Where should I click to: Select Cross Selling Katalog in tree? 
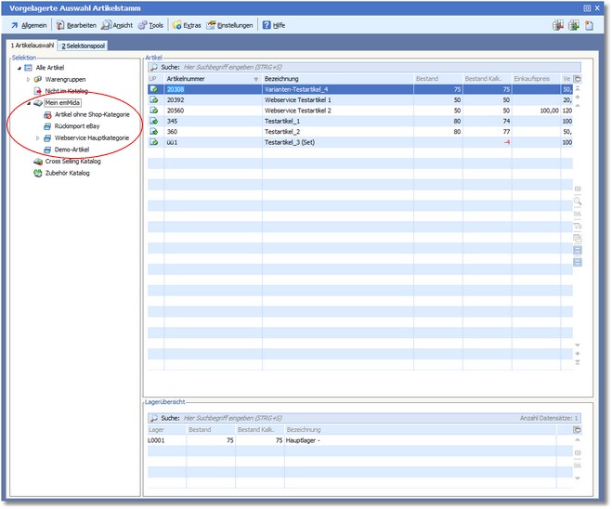pyautogui.click(x=72, y=161)
